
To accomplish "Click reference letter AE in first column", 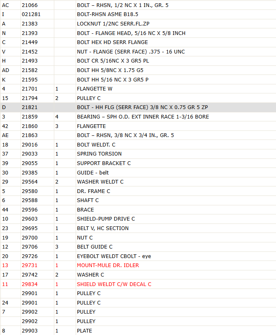I will point(5,135).
